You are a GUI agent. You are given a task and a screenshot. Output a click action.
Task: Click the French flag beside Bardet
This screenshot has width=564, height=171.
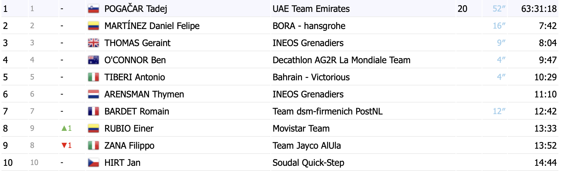93,112
